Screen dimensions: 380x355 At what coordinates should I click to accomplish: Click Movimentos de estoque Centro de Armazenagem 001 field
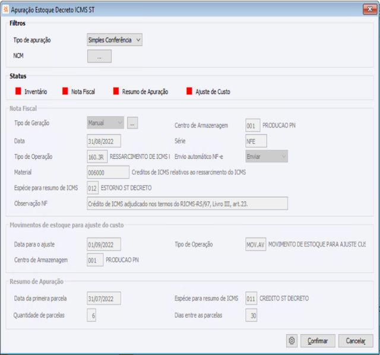tap(95, 260)
